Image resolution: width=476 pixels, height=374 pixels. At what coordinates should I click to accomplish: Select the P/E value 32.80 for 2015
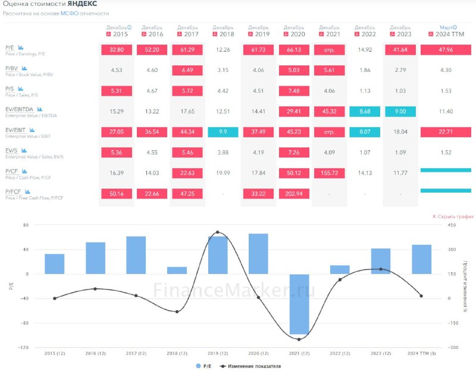pos(117,50)
